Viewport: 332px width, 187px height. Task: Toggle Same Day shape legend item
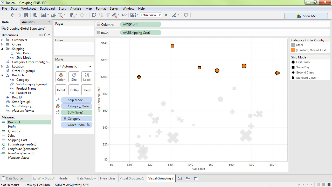tap(303, 67)
